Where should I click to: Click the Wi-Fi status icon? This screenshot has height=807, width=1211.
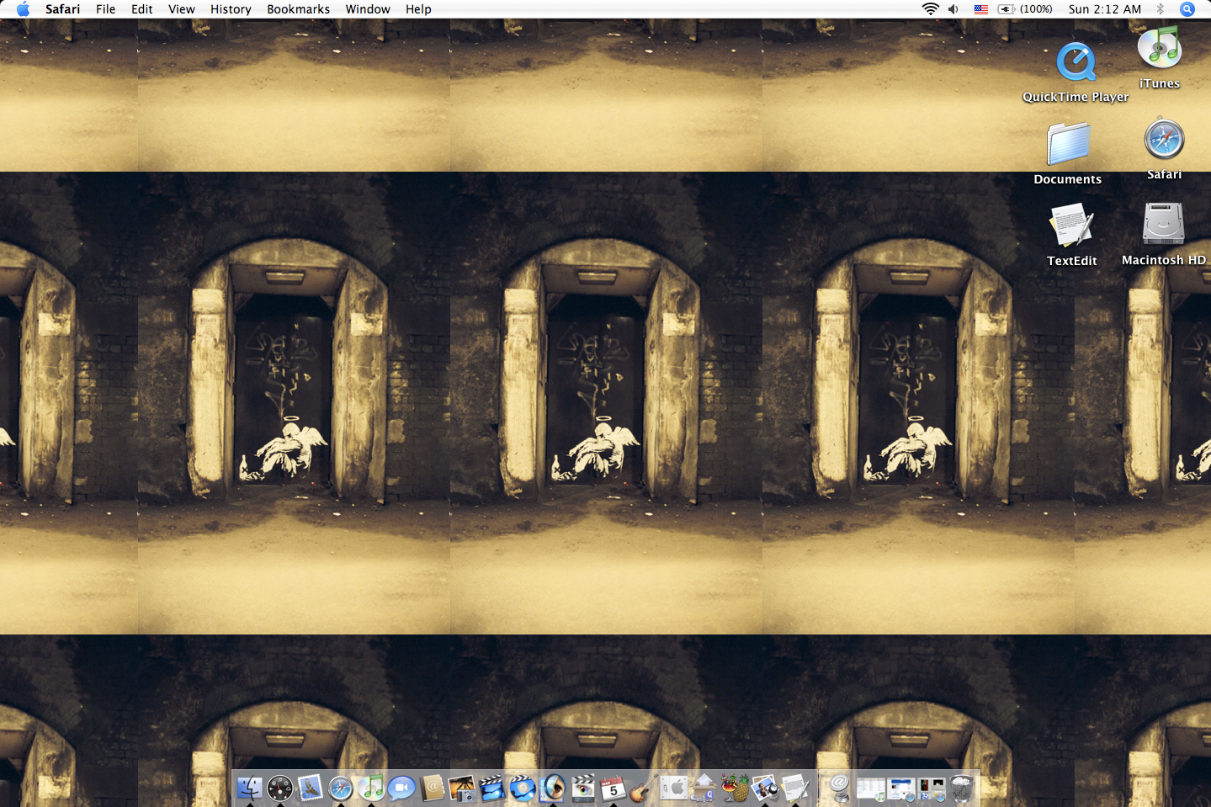930,9
